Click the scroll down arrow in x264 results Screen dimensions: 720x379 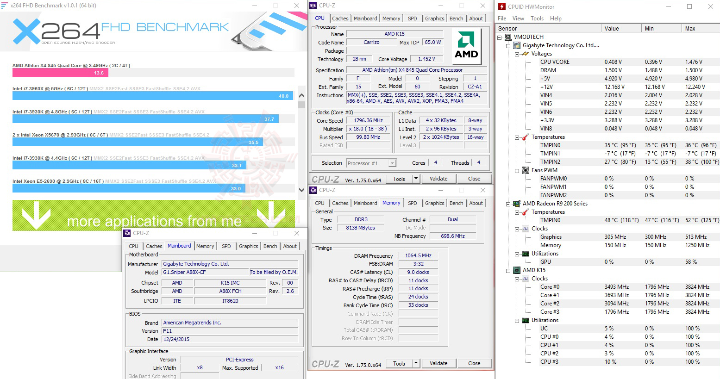[301, 190]
